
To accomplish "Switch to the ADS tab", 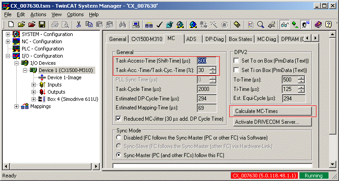I will (x=191, y=39).
